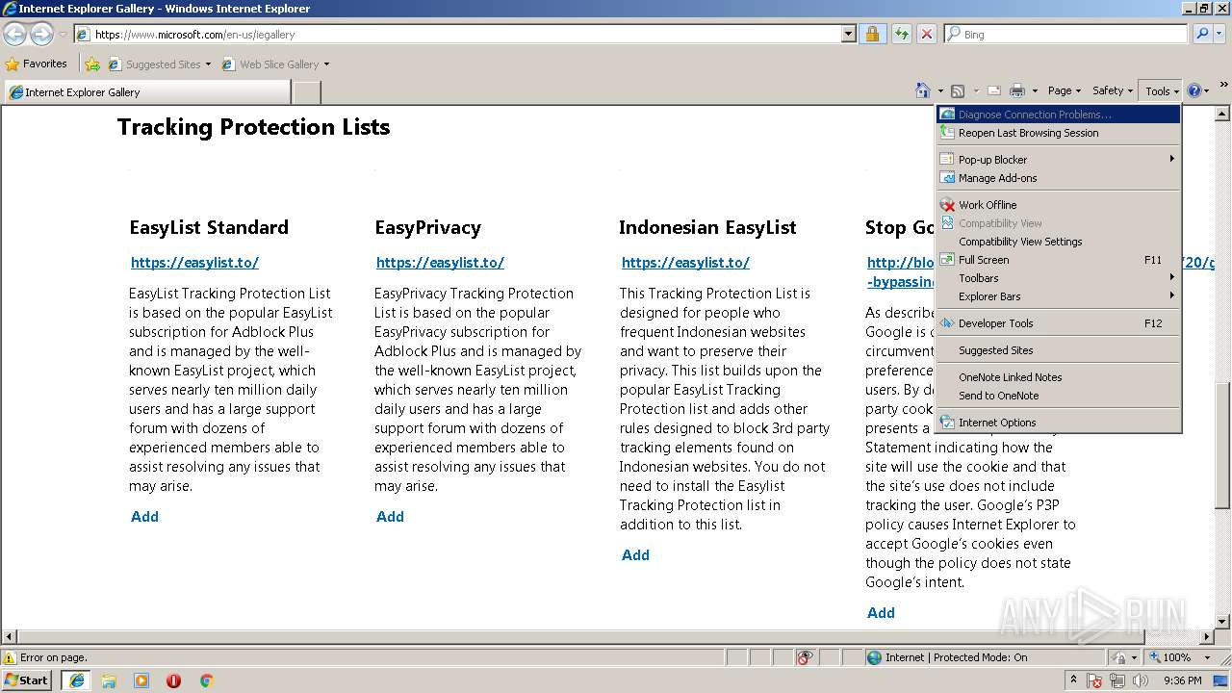Open Developer Tools

click(x=1059, y=323)
